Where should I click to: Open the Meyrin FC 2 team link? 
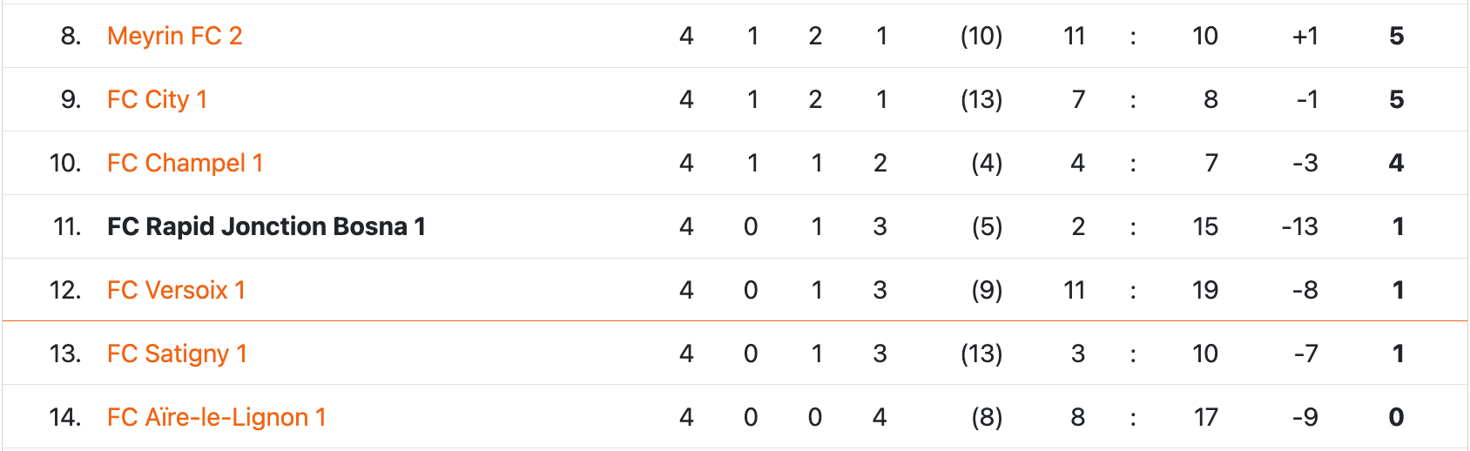(174, 36)
